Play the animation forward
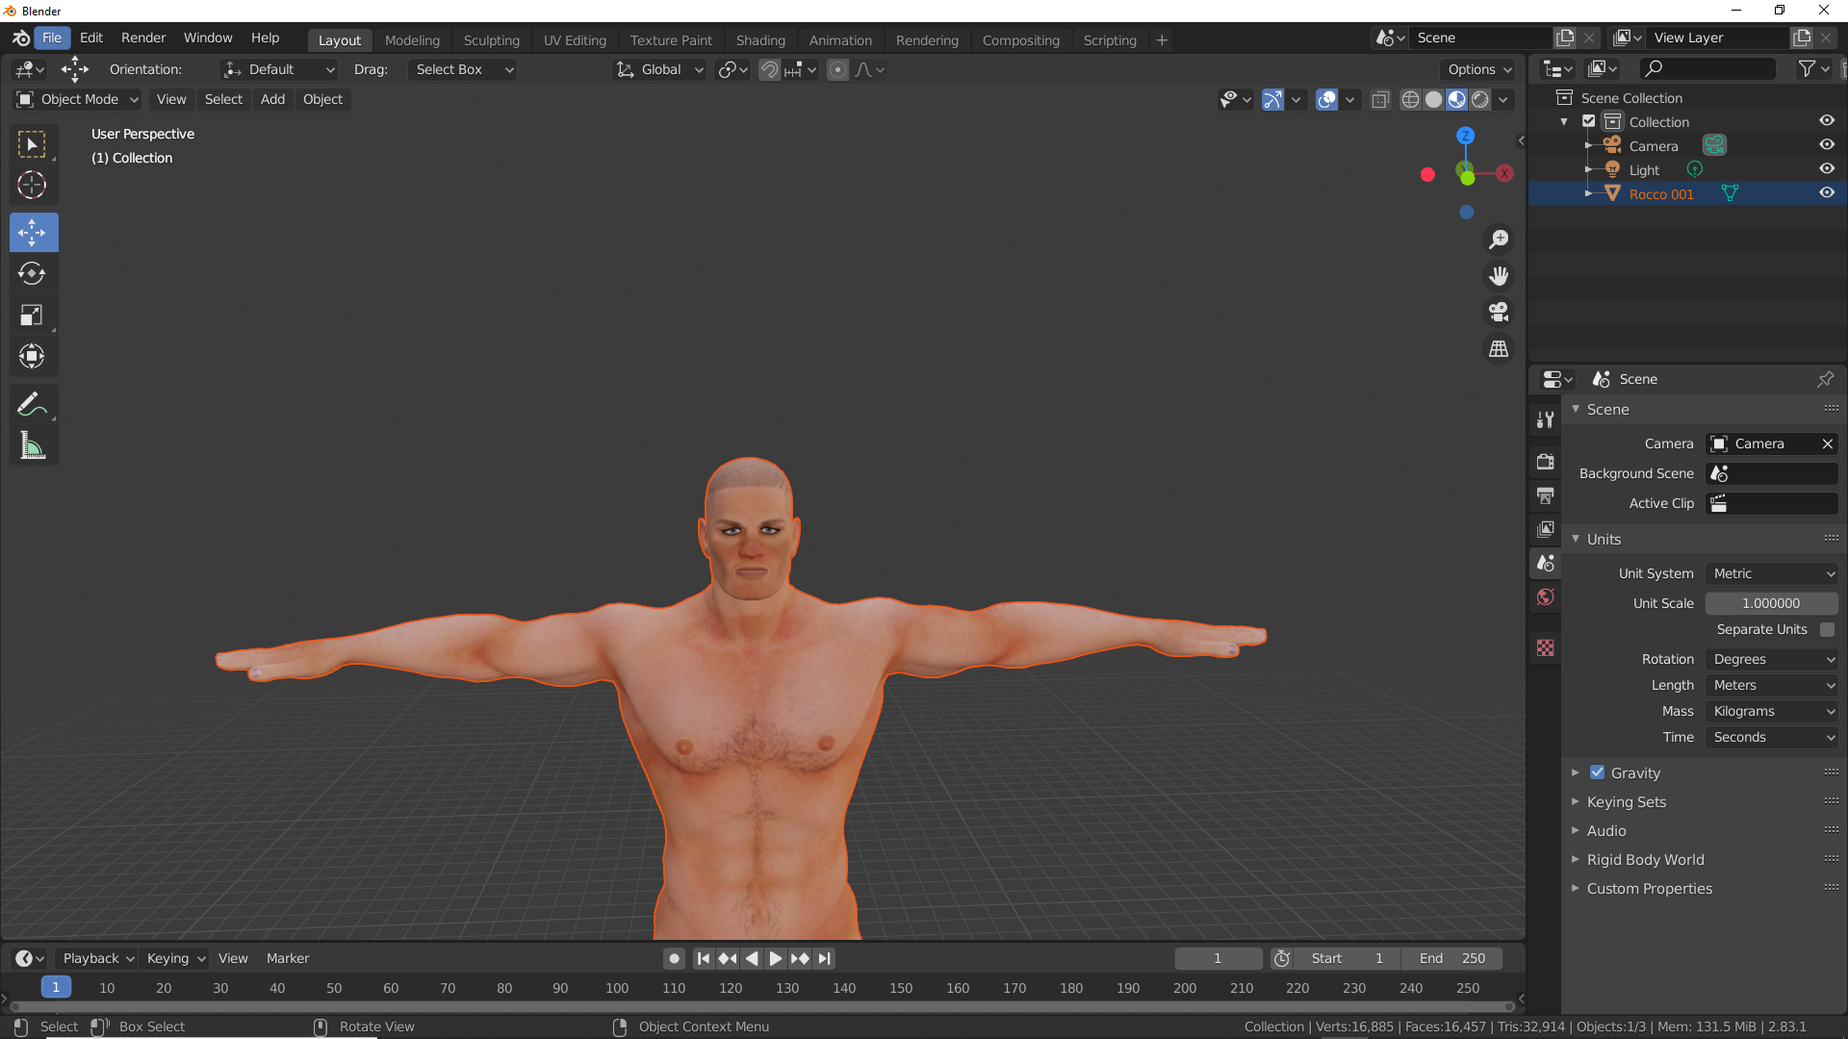Screen dimensions: 1848x1039 coord(775,958)
